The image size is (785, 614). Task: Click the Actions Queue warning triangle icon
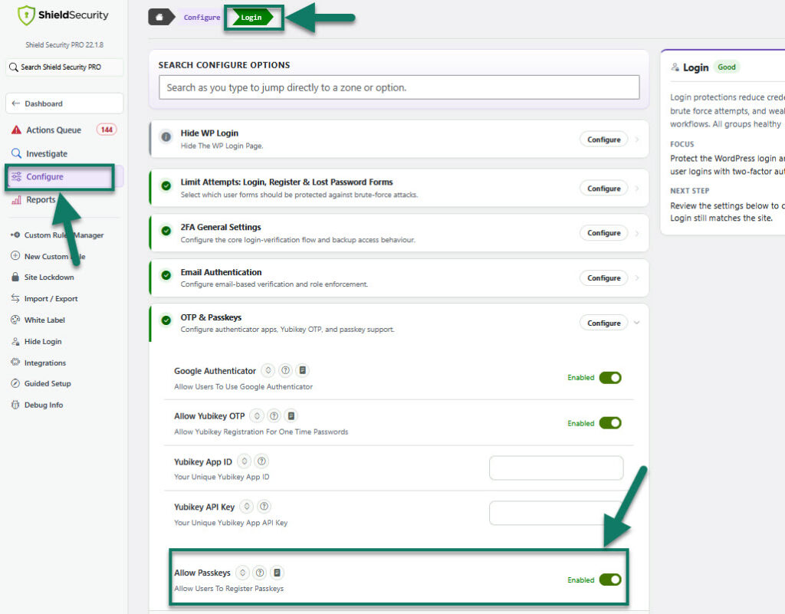coord(16,130)
